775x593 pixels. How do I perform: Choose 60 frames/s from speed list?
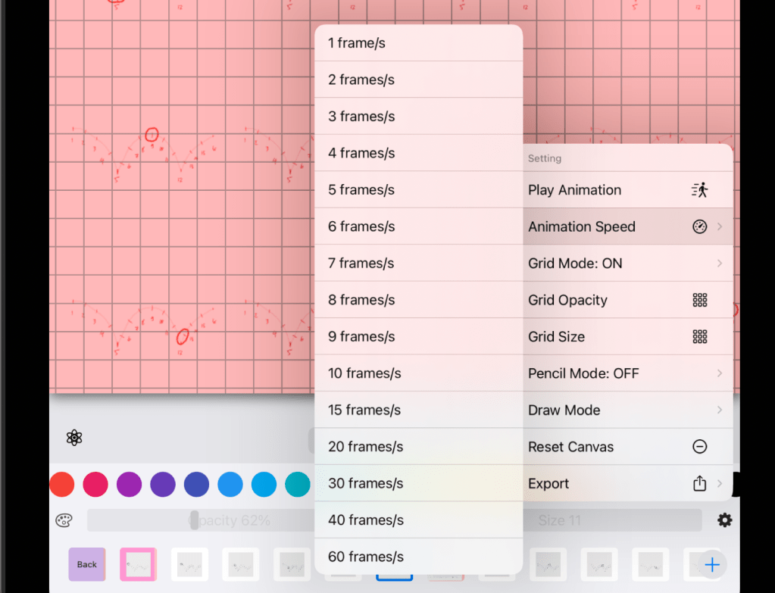[418, 557]
